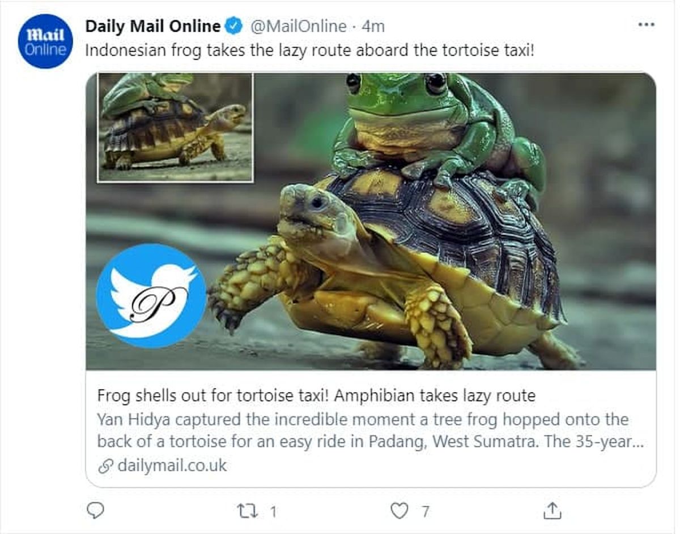Open the dailymail.co.uk domain link

(172, 466)
